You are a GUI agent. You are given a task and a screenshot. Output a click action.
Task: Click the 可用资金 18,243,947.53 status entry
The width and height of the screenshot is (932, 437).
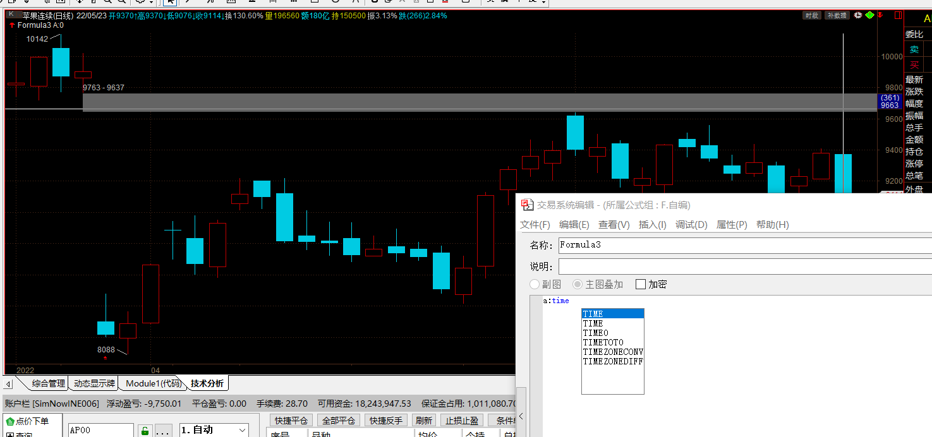364,404
